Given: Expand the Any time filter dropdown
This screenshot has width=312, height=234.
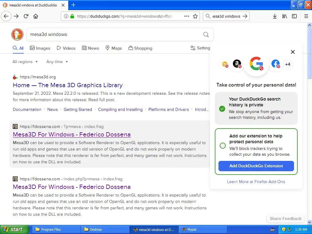Looking at the screenshot, I should (57, 62).
